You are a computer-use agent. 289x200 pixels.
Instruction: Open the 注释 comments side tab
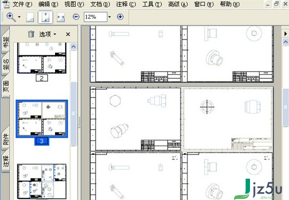pos(6,161)
